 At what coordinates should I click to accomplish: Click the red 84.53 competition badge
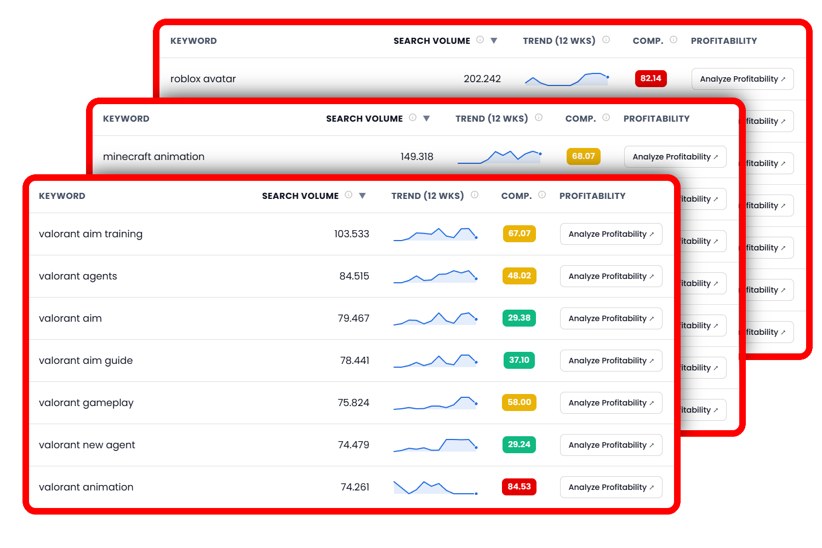click(519, 487)
